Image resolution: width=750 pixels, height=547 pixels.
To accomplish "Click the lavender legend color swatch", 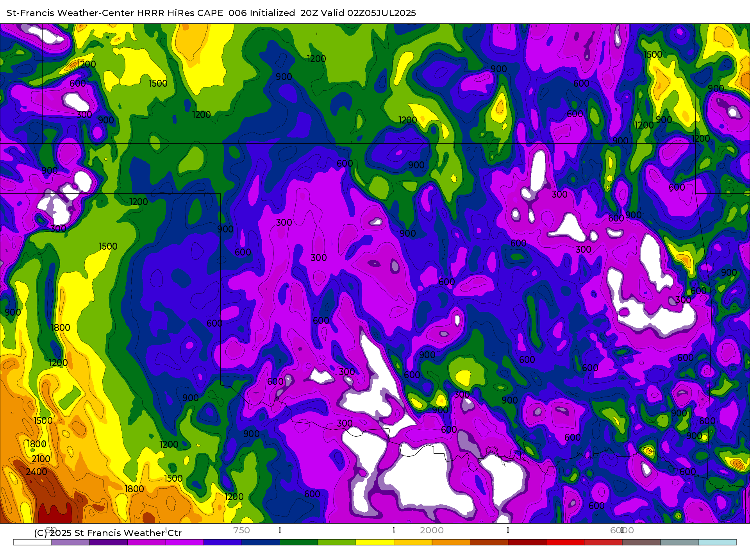I will coord(71,542).
